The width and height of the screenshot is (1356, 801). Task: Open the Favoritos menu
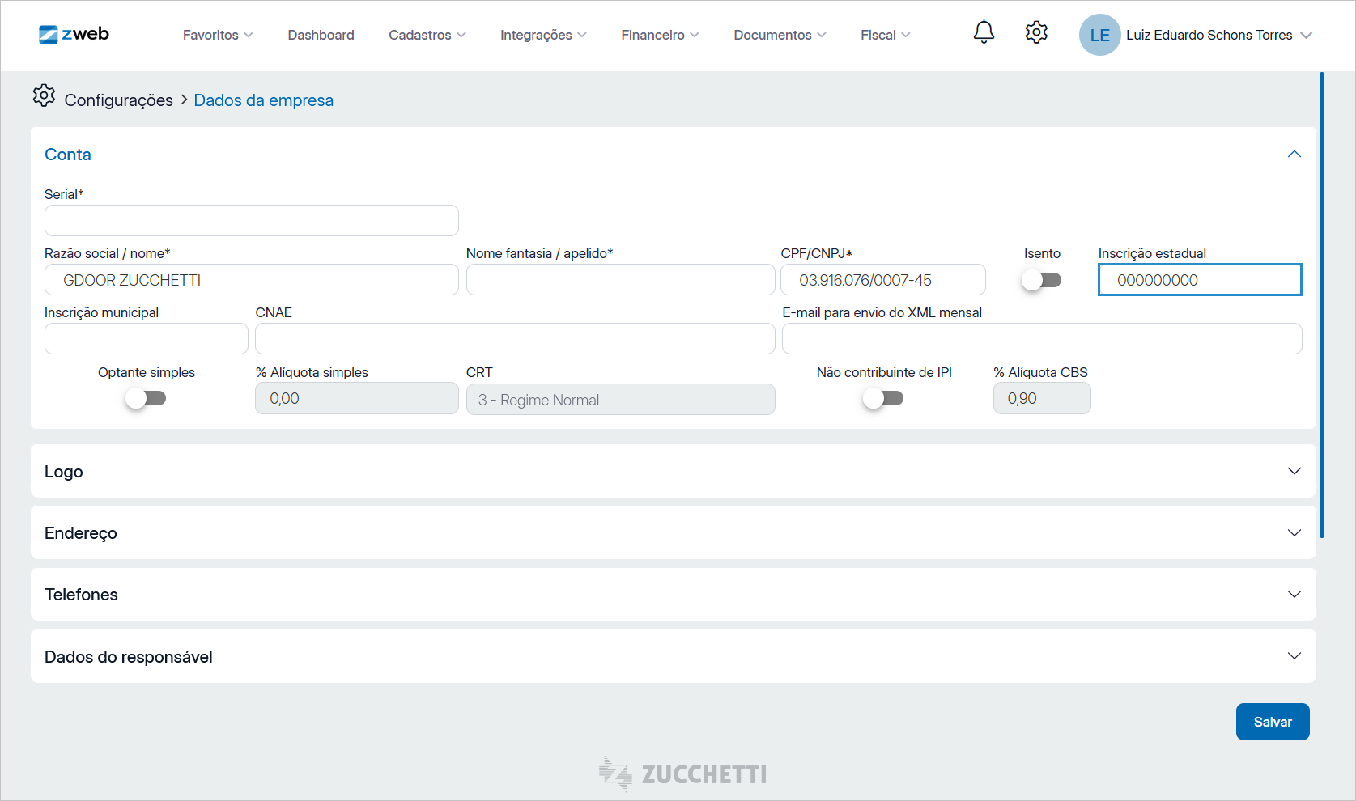pos(218,35)
